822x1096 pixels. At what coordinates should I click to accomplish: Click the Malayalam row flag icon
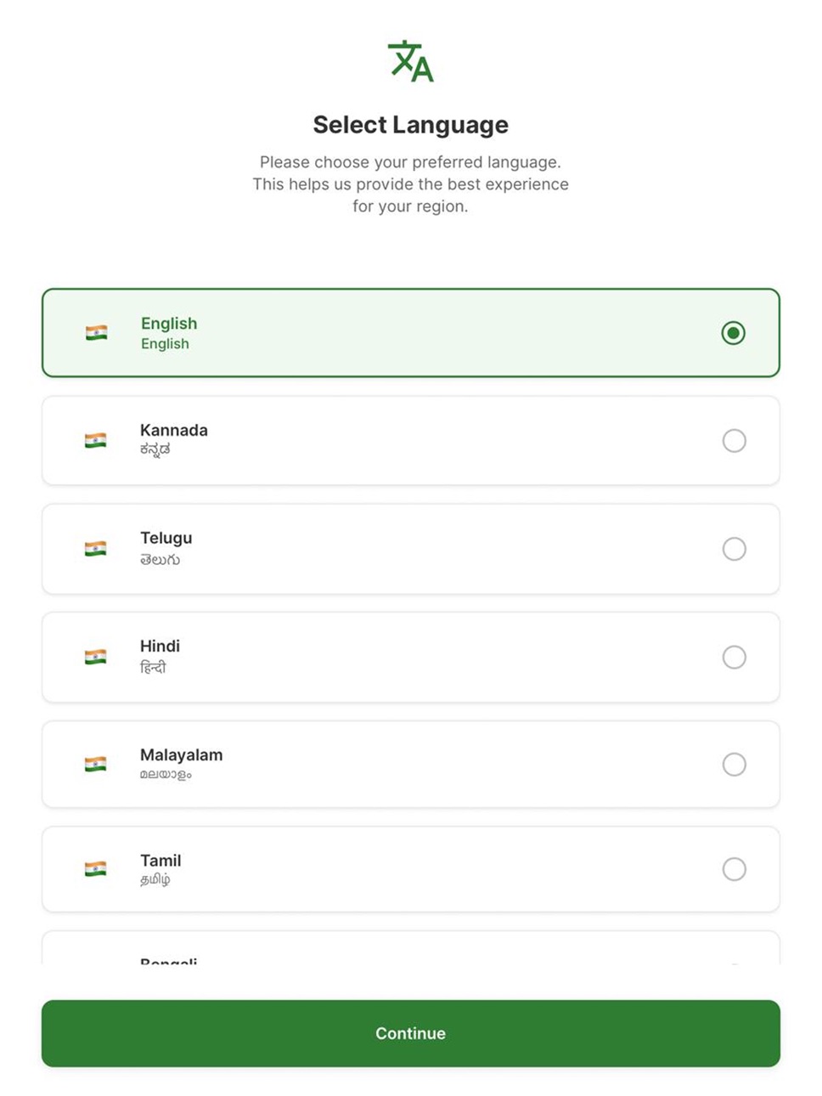[96, 764]
